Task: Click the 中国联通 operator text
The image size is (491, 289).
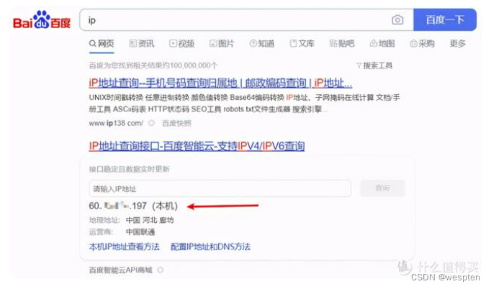Action: 140,232
